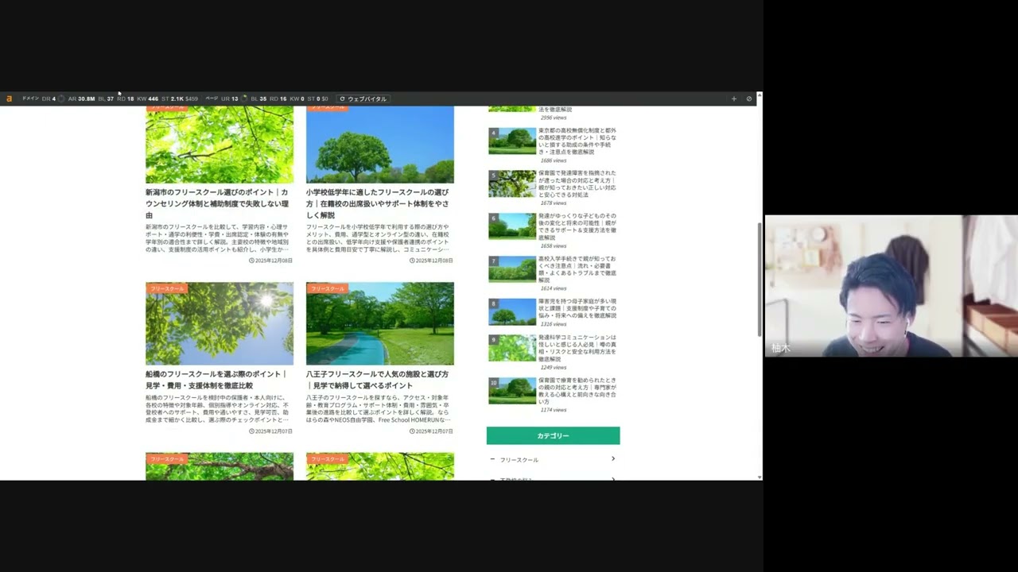1018x572 pixels.
Task: Click the 小学校低学年 article tree thumbnail
Action: point(380,145)
